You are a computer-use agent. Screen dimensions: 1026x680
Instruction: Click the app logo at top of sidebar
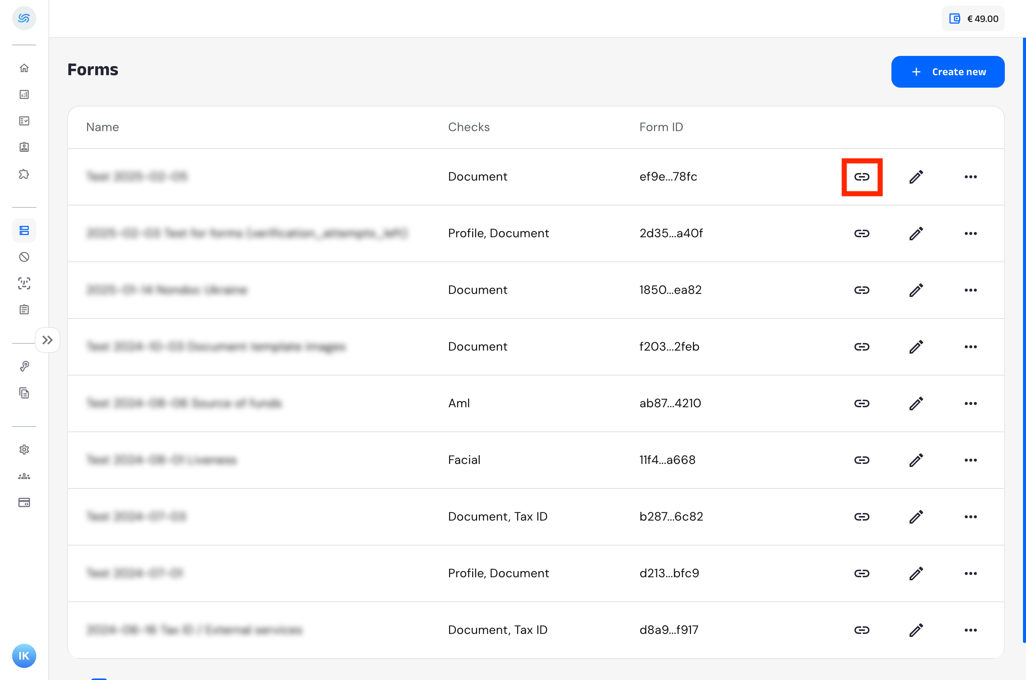click(x=24, y=18)
